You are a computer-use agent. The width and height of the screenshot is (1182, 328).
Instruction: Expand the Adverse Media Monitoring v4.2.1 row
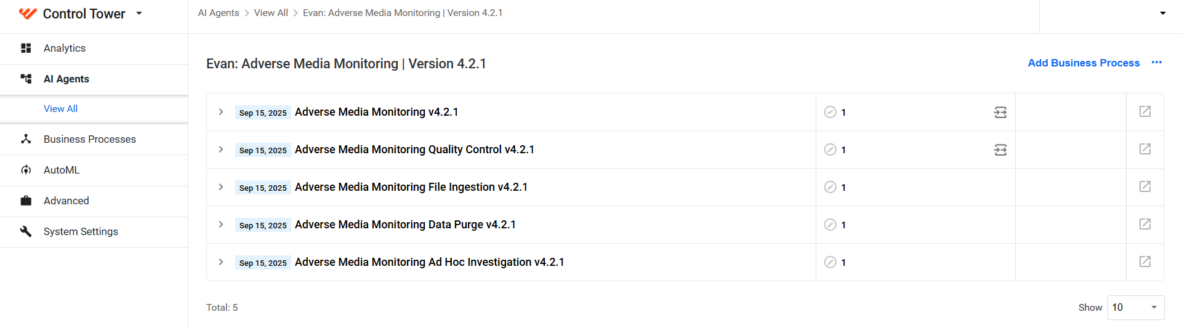221,112
